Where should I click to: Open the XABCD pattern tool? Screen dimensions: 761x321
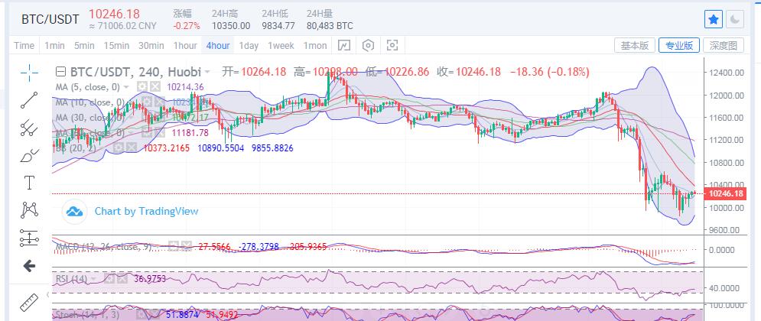(29, 210)
